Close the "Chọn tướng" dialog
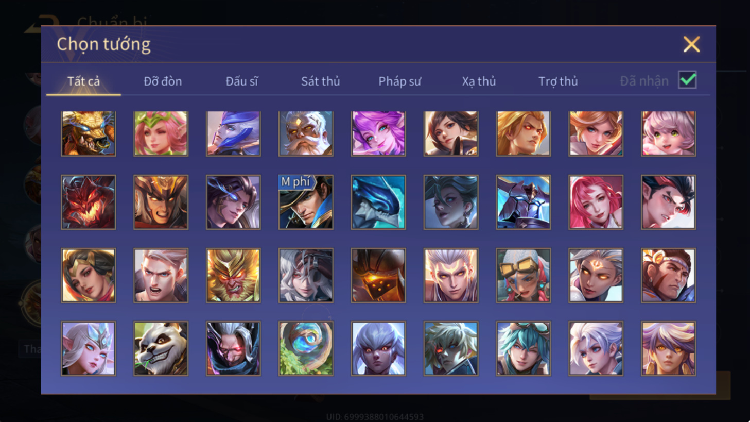This screenshot has width=750, height=422. point(691,44)
